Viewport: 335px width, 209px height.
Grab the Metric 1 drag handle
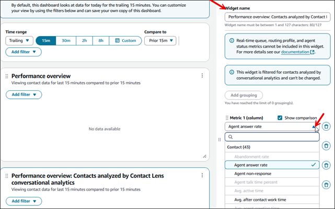(x=227, y=118)
